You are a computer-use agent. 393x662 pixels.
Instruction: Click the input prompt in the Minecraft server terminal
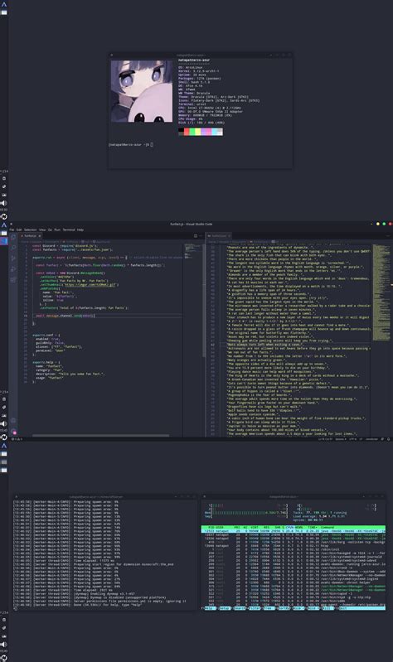[x=16, y=608]
